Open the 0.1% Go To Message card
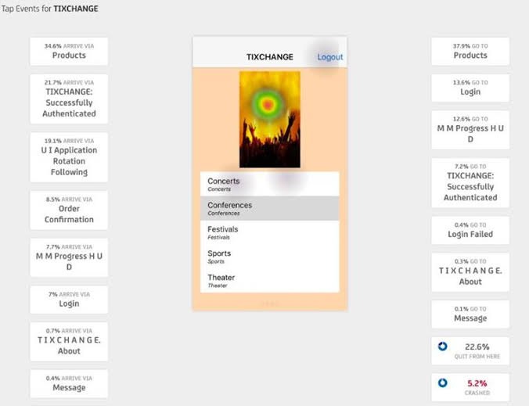This screenshot has height=406, width=529. (x=470, y=314)
